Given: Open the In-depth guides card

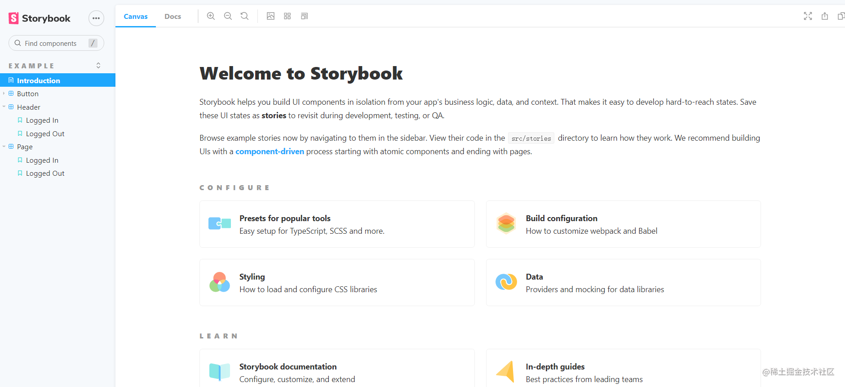Looking at the screenshot, I should point(624,368).
